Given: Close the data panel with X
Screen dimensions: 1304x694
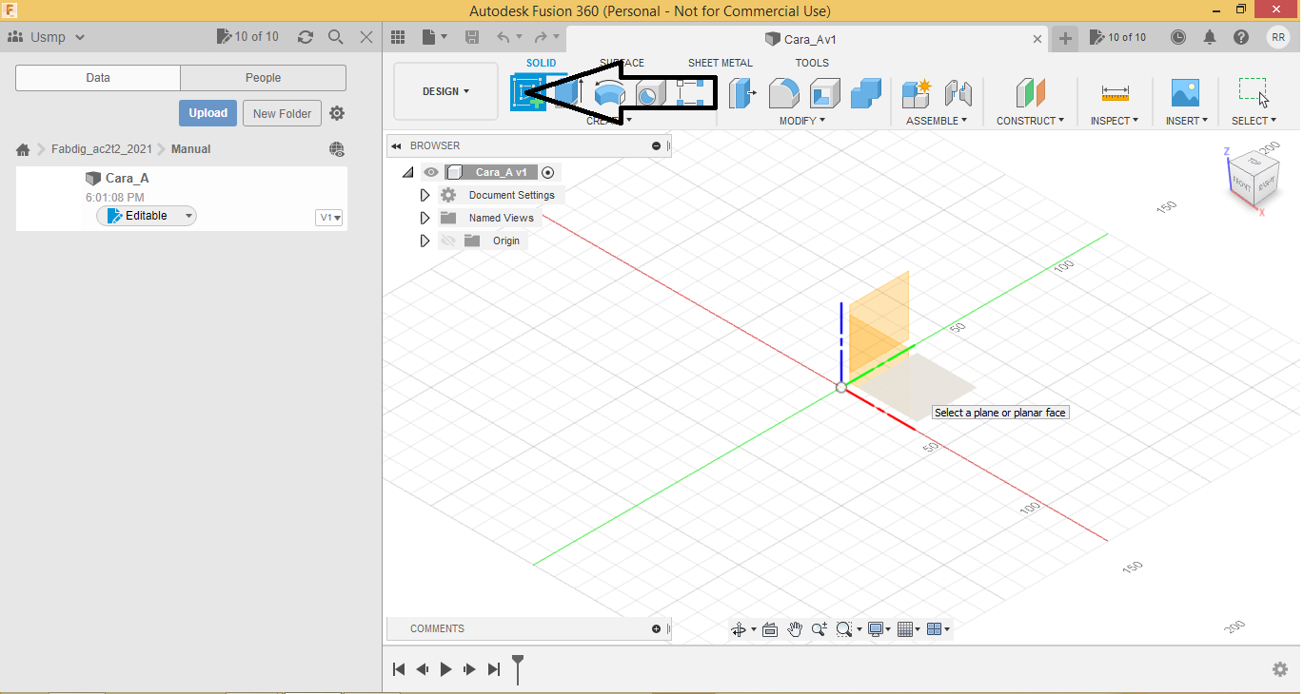Looking at the screenshot, I should pos(366,37).
